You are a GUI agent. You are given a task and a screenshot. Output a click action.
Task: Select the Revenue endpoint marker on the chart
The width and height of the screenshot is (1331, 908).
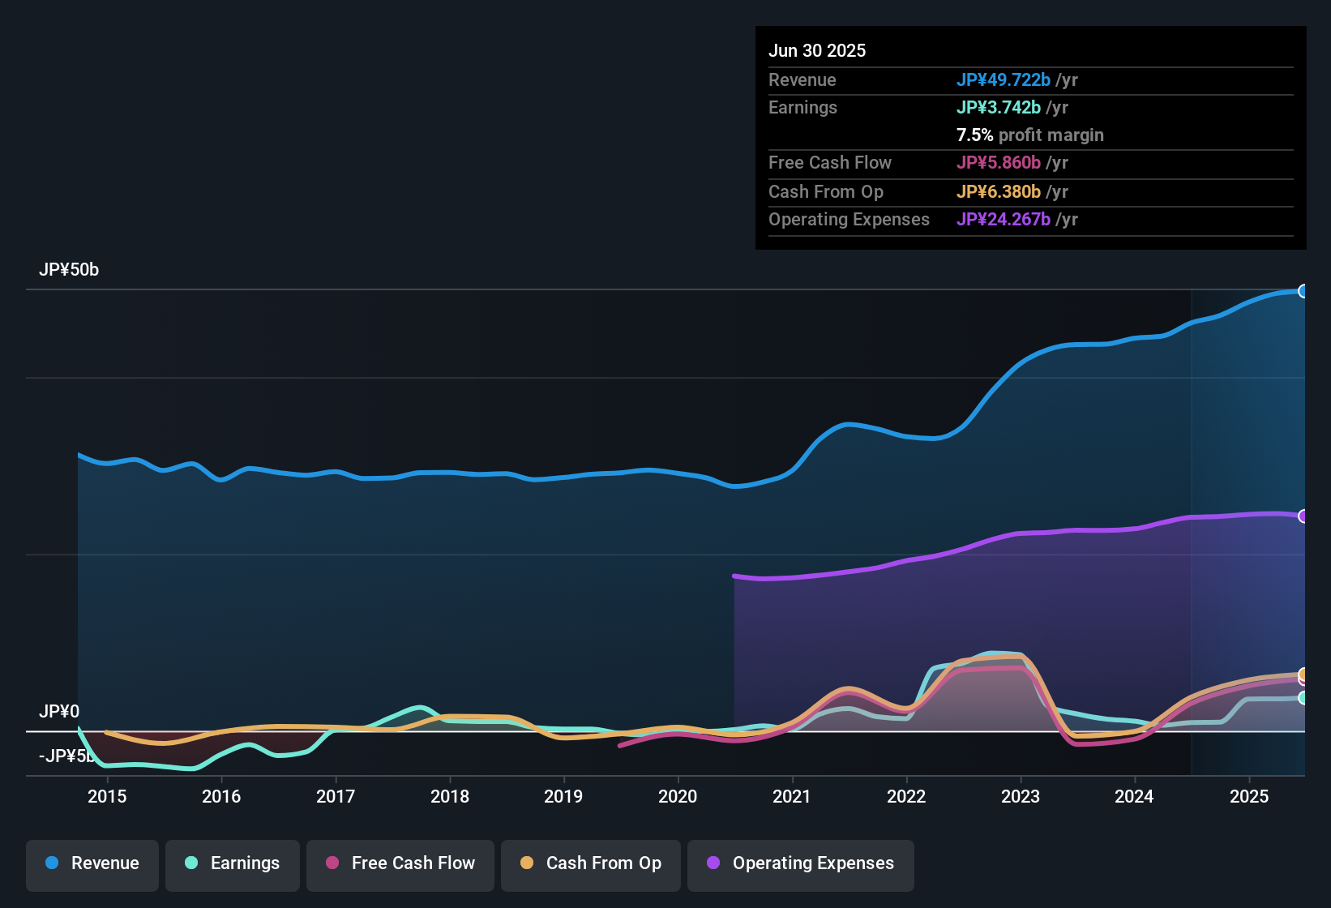tap(1304, 290)
